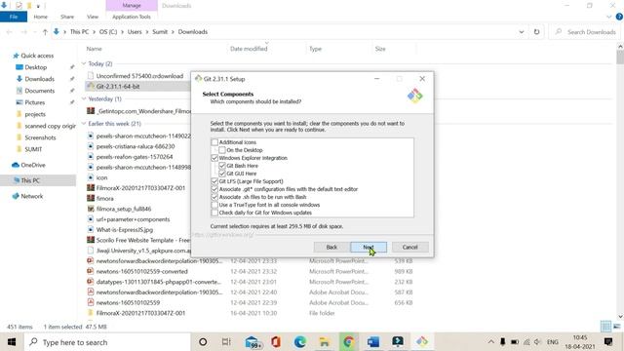
Task: Open File Explorer taskbar icon
Action: point(325,342)
